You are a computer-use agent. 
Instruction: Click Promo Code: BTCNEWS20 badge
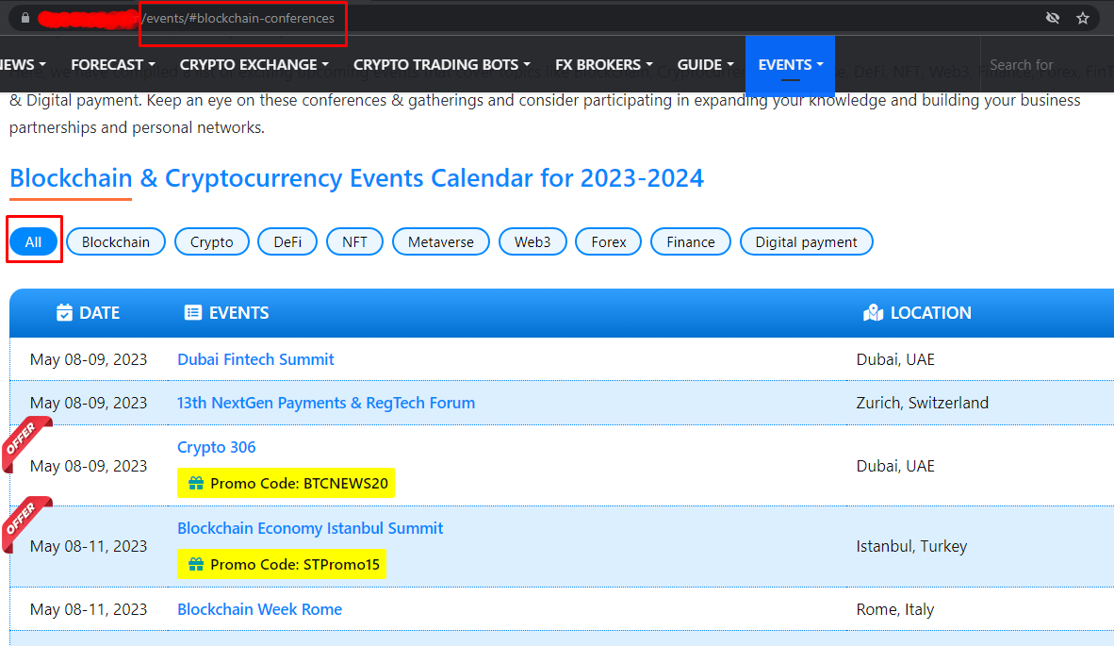click(286, 483)
